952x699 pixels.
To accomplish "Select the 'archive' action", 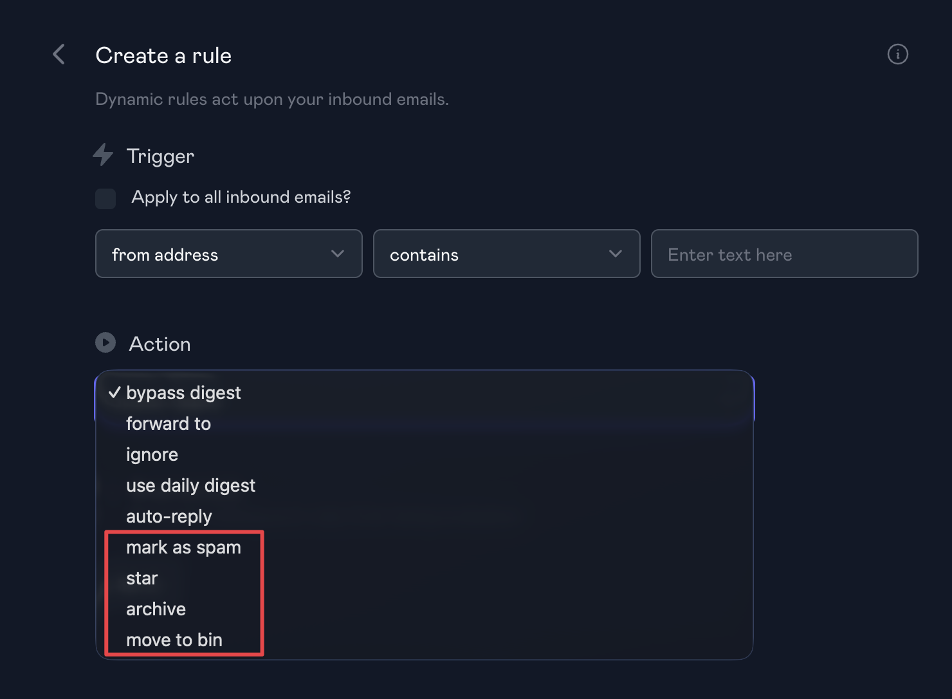I will coord(156,609).
